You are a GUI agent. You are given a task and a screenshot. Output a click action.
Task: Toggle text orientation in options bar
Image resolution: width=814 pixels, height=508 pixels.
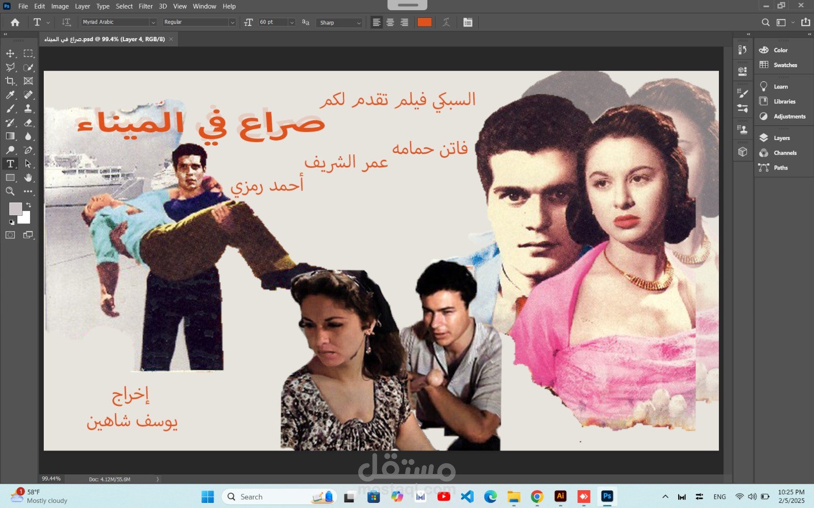66,22
